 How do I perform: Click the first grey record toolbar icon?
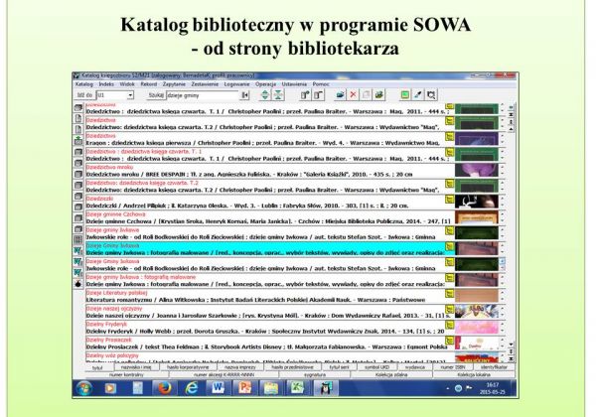[305, 95]
